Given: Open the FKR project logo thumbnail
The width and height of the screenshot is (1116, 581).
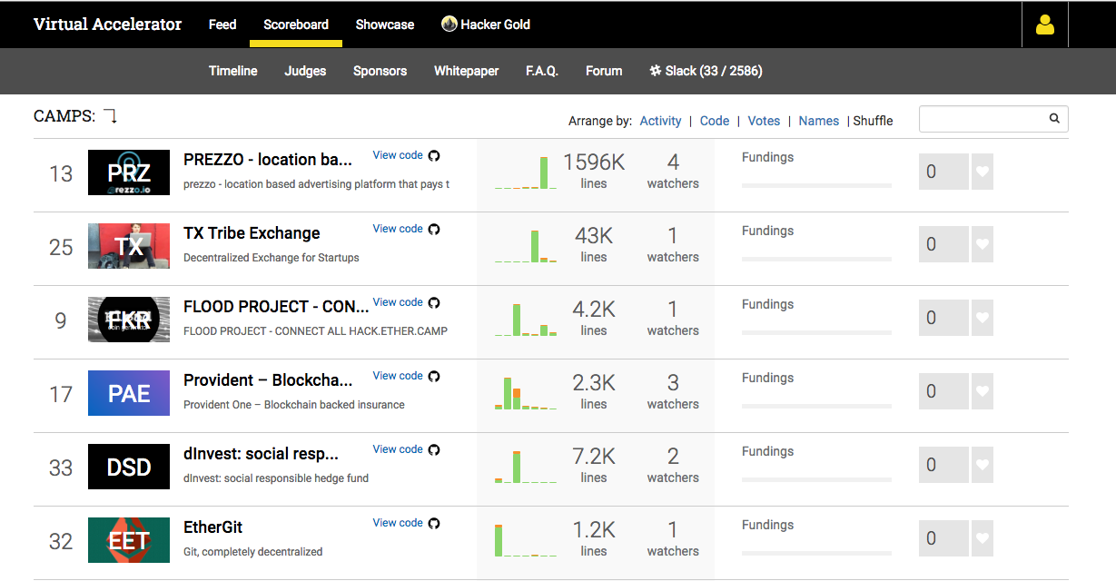Looking at the screenshot, I should [x=129, y=320].
